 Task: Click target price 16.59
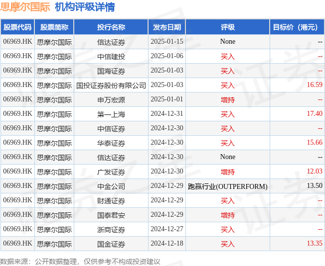tap(315, 85)
